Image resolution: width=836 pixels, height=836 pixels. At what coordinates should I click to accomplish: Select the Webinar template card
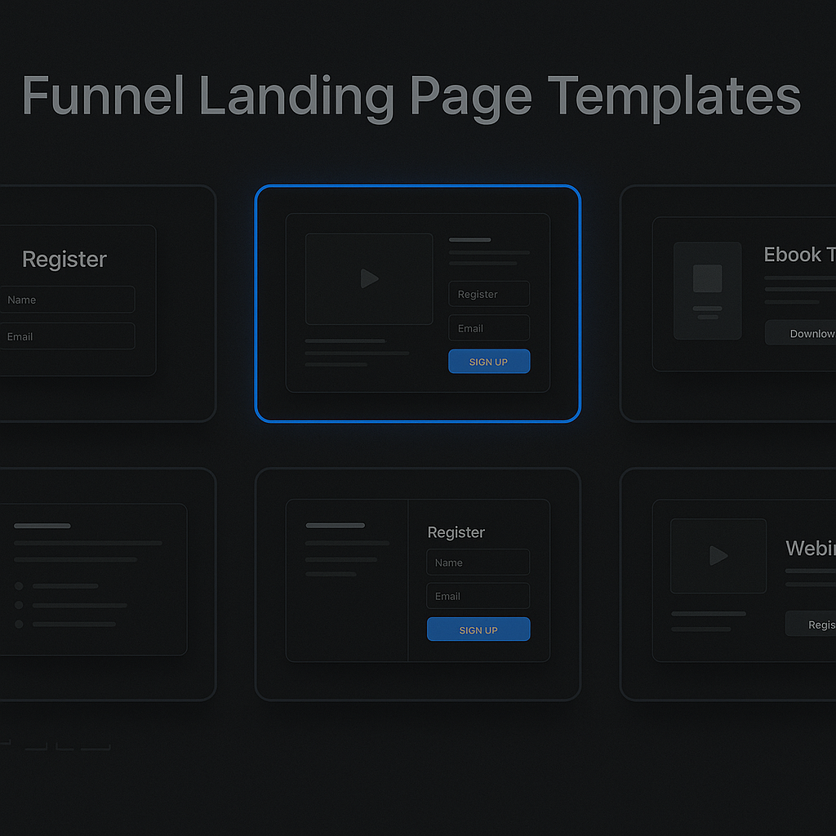[x=735, y=581]
